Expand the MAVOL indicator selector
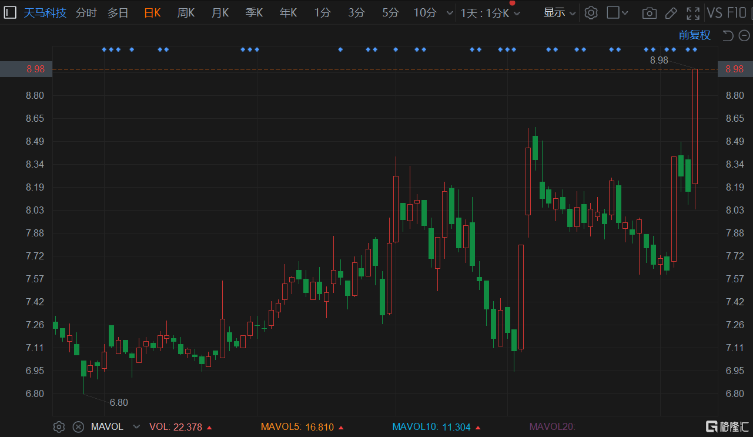 click(137, 427)
